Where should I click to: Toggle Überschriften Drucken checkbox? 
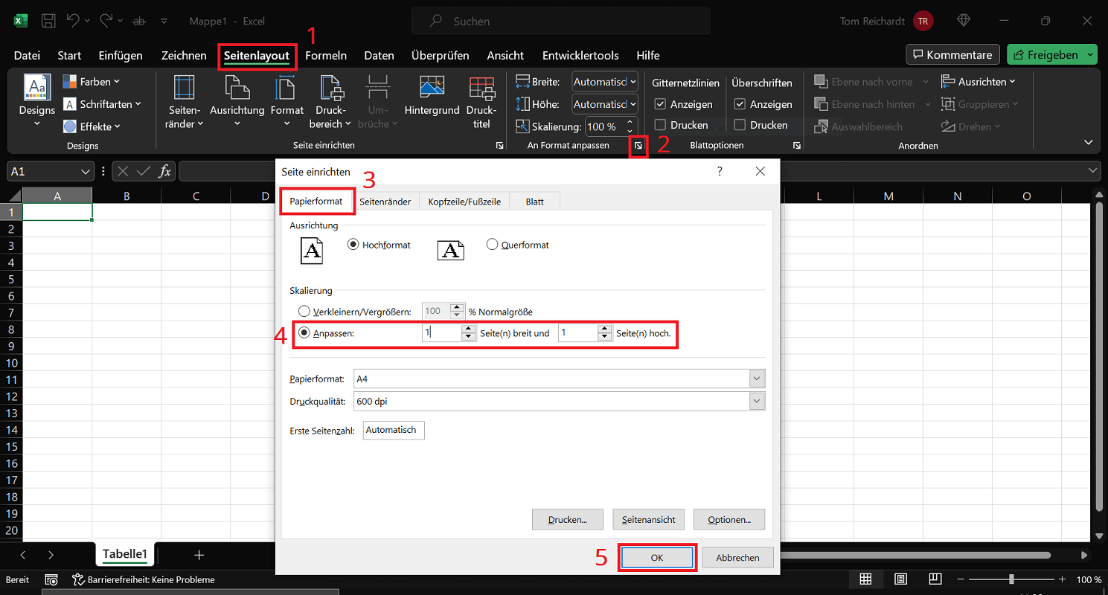click(x=740, y=125)
